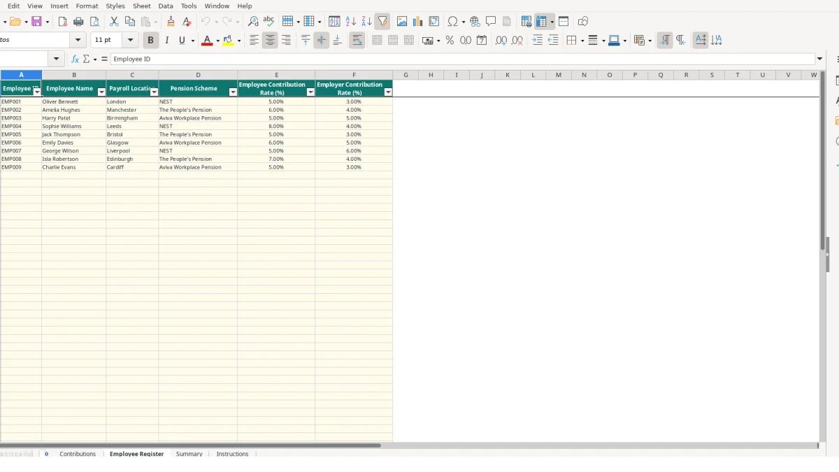Define the print area

click(526, 22)
